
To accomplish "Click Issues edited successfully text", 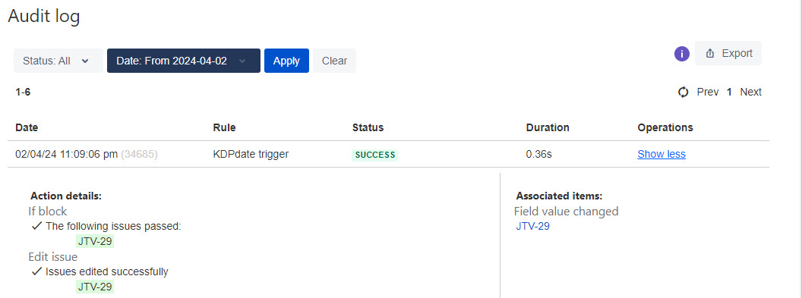I will (106, 271).
